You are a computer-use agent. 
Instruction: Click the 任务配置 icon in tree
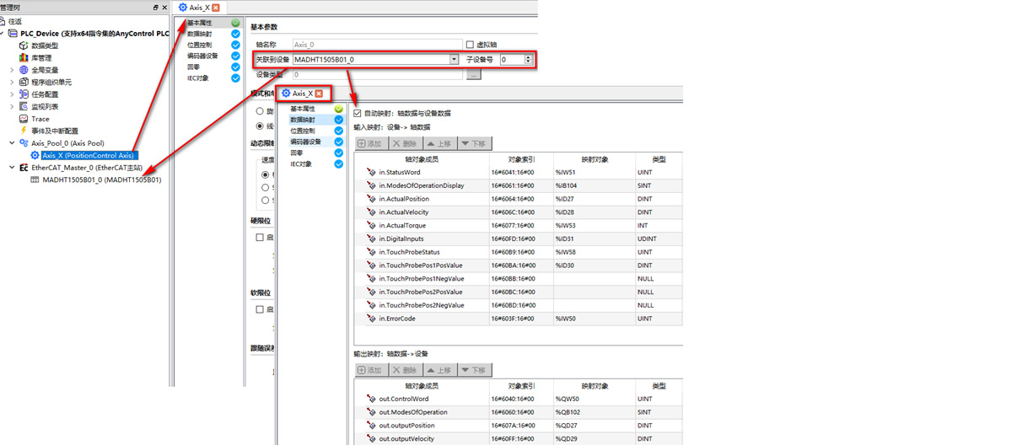click(24, 94)
